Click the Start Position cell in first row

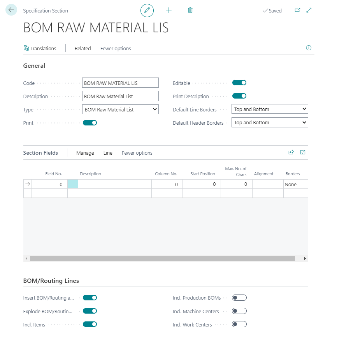[x=202, y=184]
